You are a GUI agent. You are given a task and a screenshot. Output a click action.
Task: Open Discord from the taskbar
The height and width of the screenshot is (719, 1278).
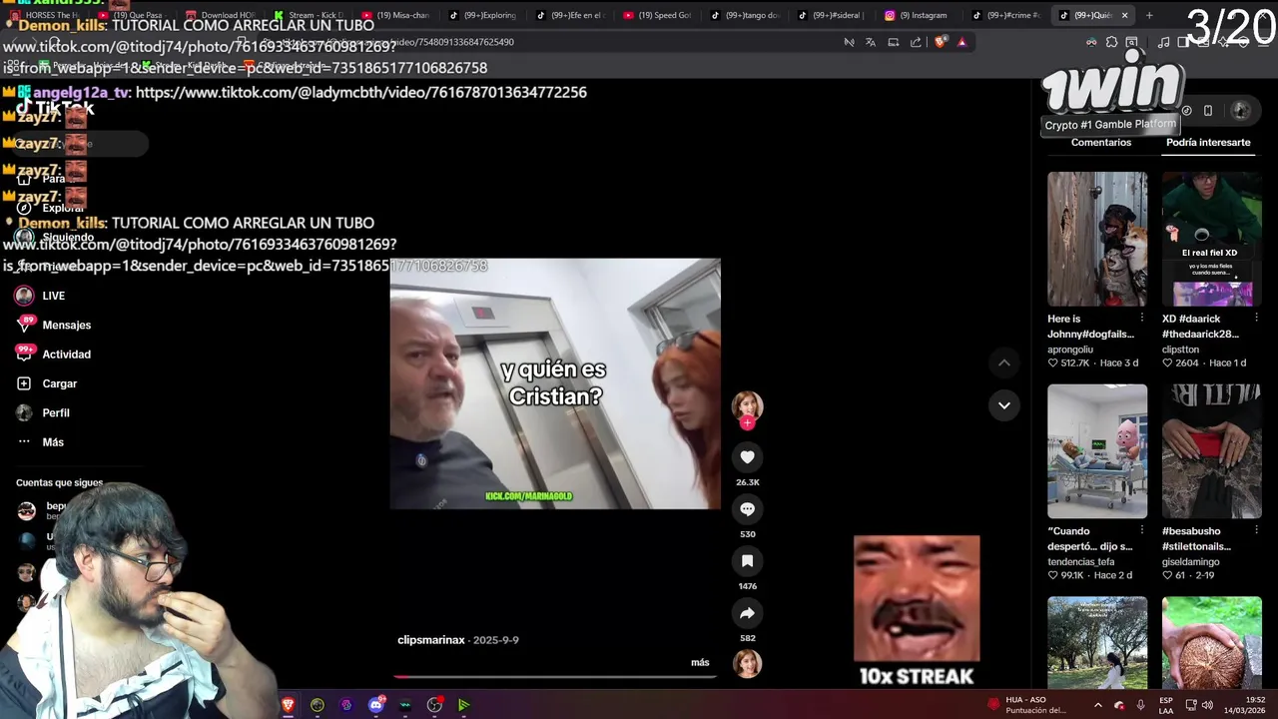376,705
